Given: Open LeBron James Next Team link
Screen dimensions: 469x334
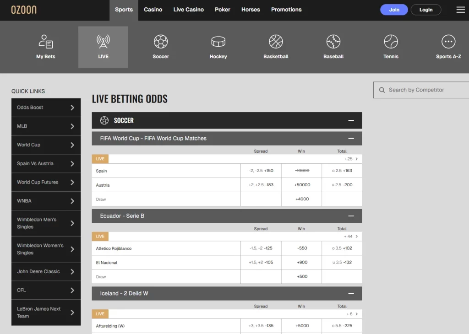Looking at the screenshot, I should click(46, 312).
